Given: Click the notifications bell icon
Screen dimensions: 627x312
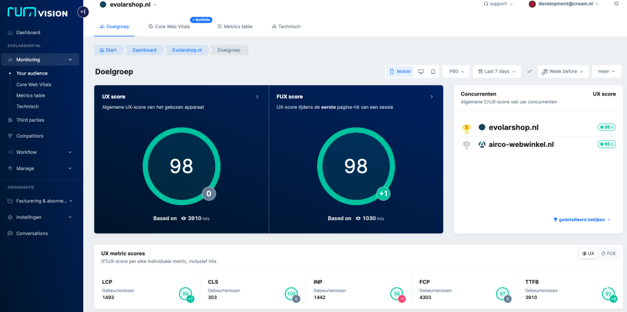Looking at the screenshot, I should pos(616,3).
